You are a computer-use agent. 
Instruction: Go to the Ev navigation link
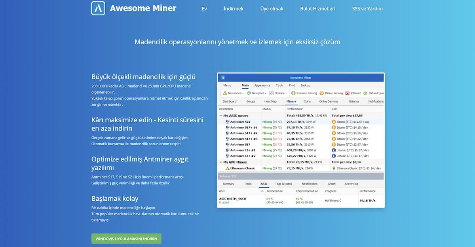[x=204, y=9]
